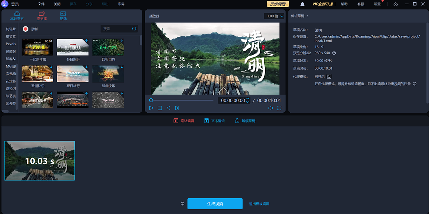Viewport: 429px width, 214px height.
Task: Start recording with the red record button
Action: (25, 29)
